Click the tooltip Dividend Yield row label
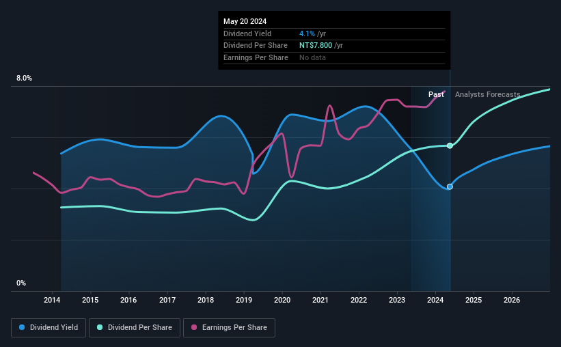Image resolution: width=561 pixels, height=347 pixels. tap(247, 33)
